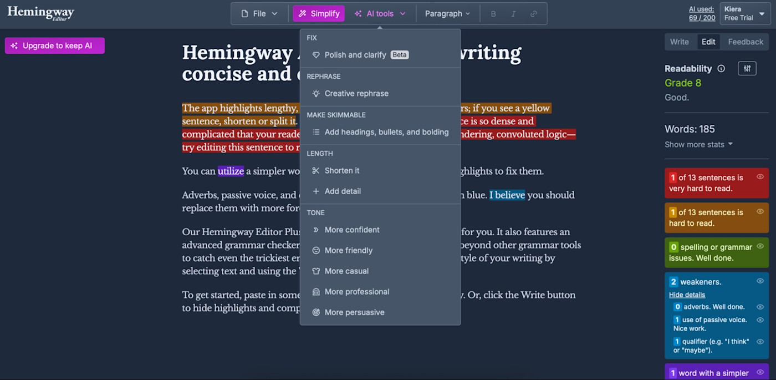Click Hide details link under weakeners
776x380 pixels.
(x=687, y=295)
